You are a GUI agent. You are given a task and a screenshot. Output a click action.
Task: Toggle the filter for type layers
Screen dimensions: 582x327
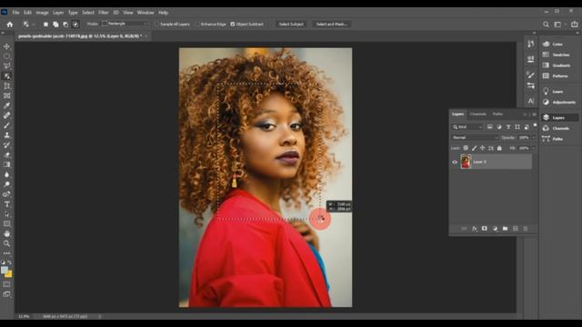(x=508, y=127)
